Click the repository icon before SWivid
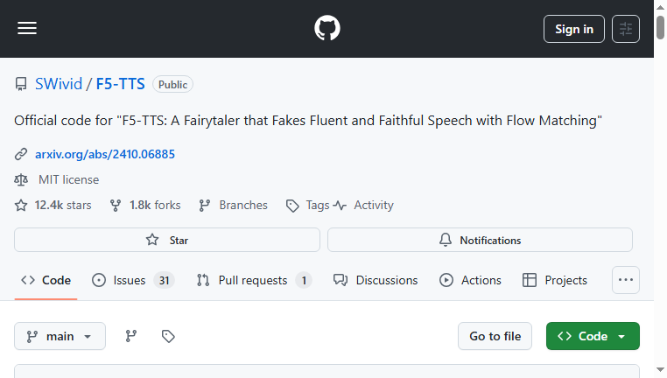The width and height of the screenshot is (667, 378). coord(21,84)
